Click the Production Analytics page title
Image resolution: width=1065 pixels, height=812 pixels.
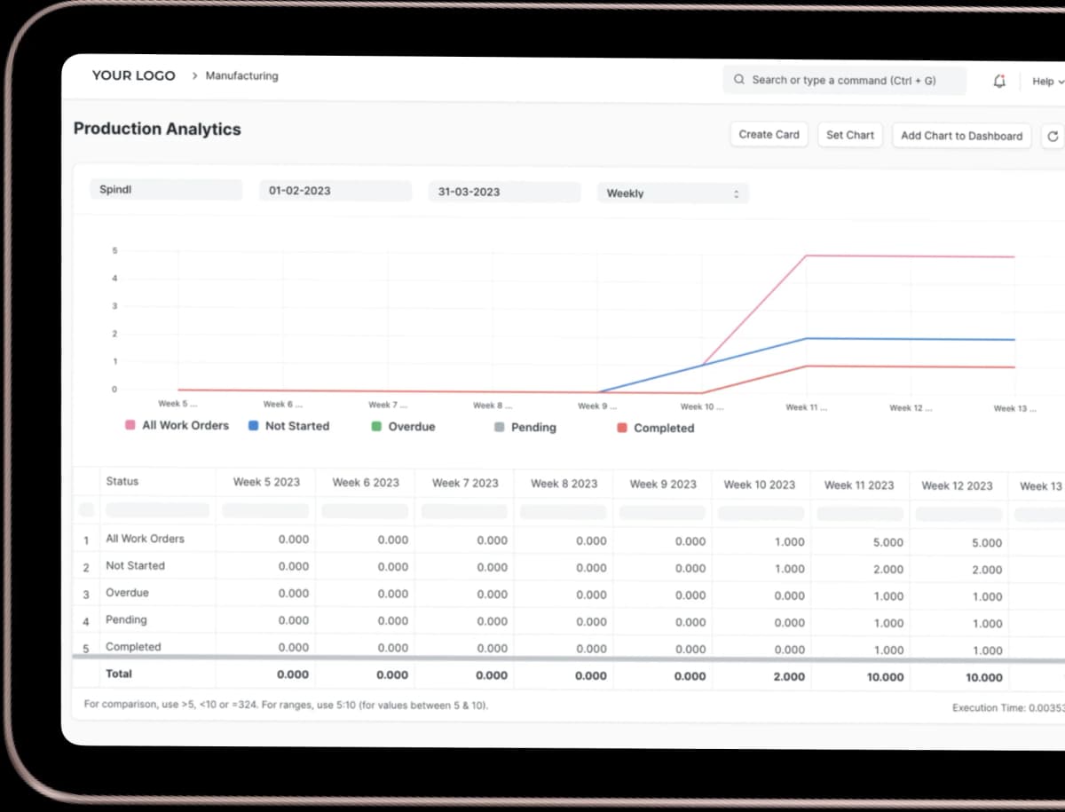point(157,129)
